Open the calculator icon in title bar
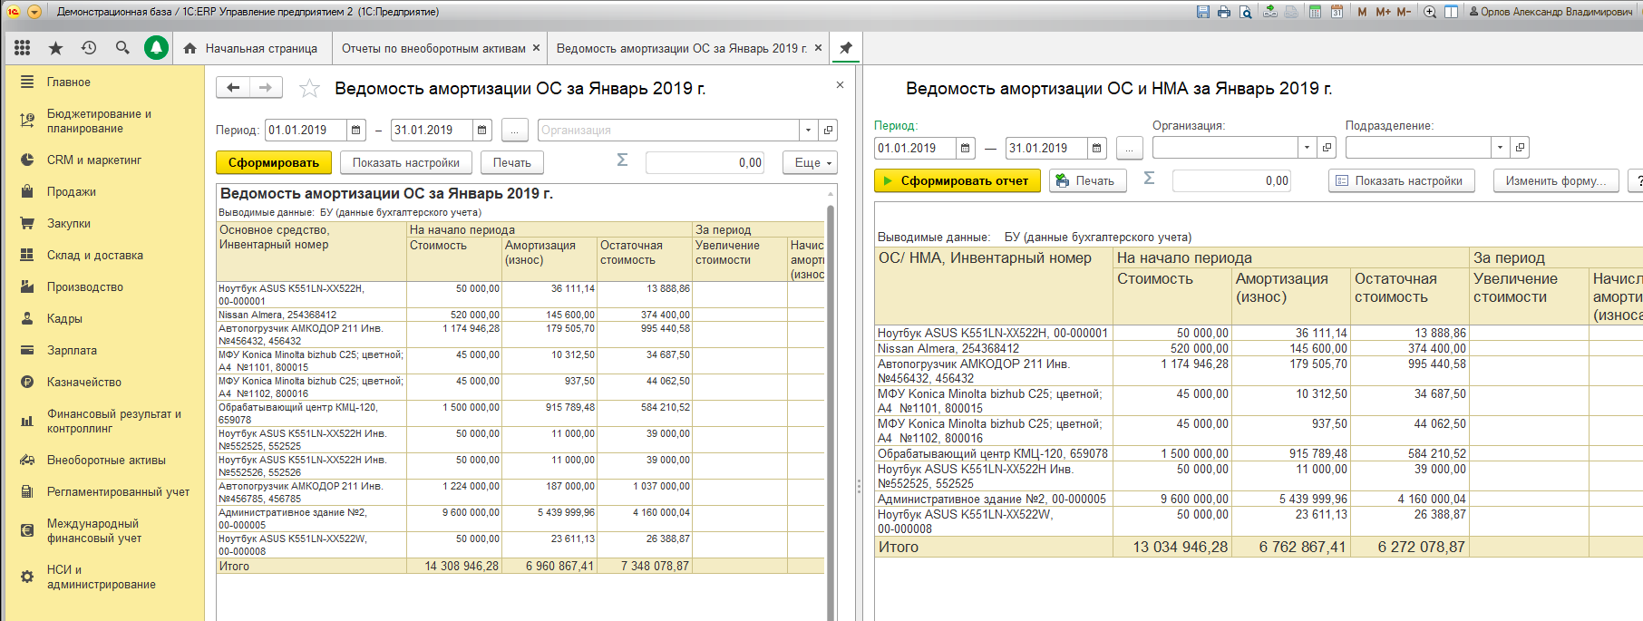The width and height of the screenshot is (1643, 621). 1315,12
